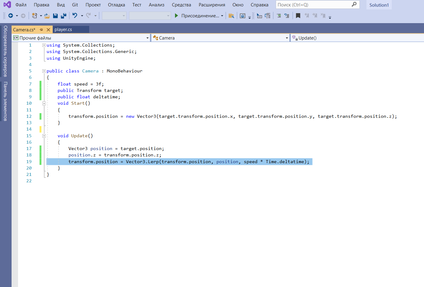The image size is (424, 287).
Task: Click the Open File folder icon
Action: (47, 16)
